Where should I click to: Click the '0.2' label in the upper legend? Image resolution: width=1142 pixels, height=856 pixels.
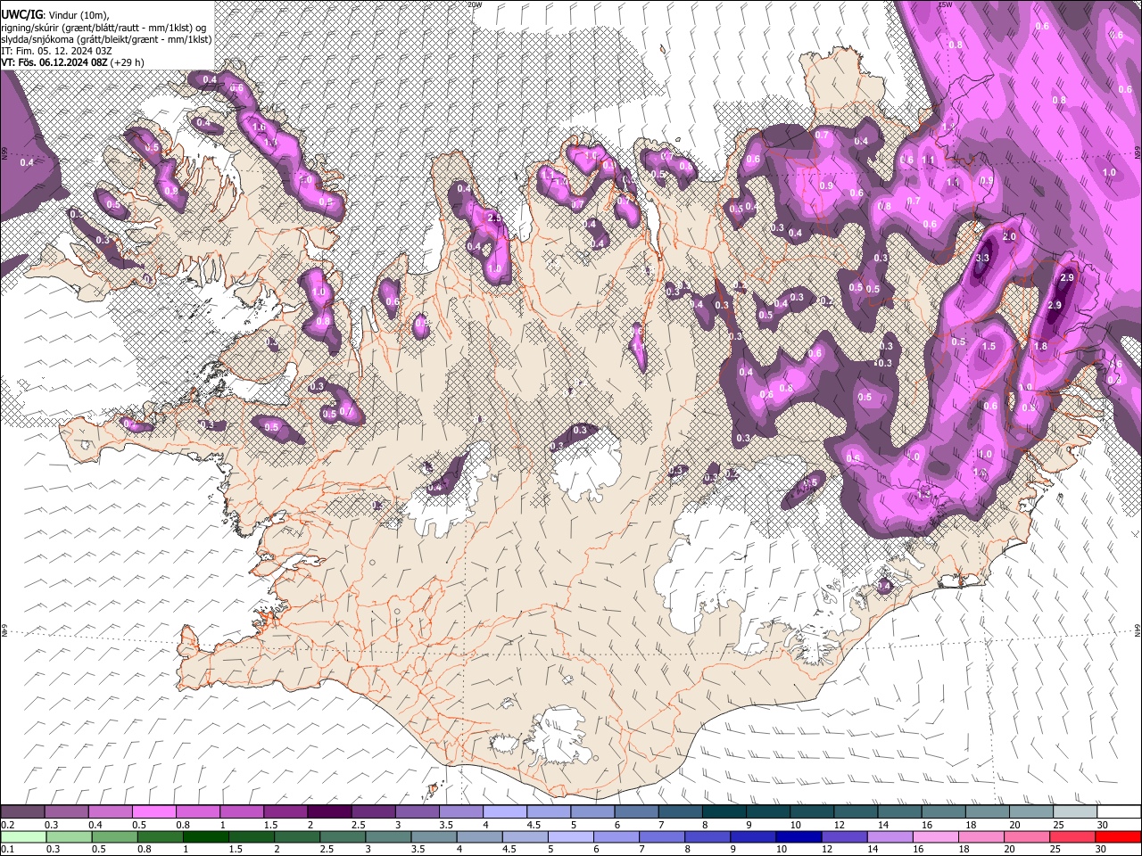point(7,825)
